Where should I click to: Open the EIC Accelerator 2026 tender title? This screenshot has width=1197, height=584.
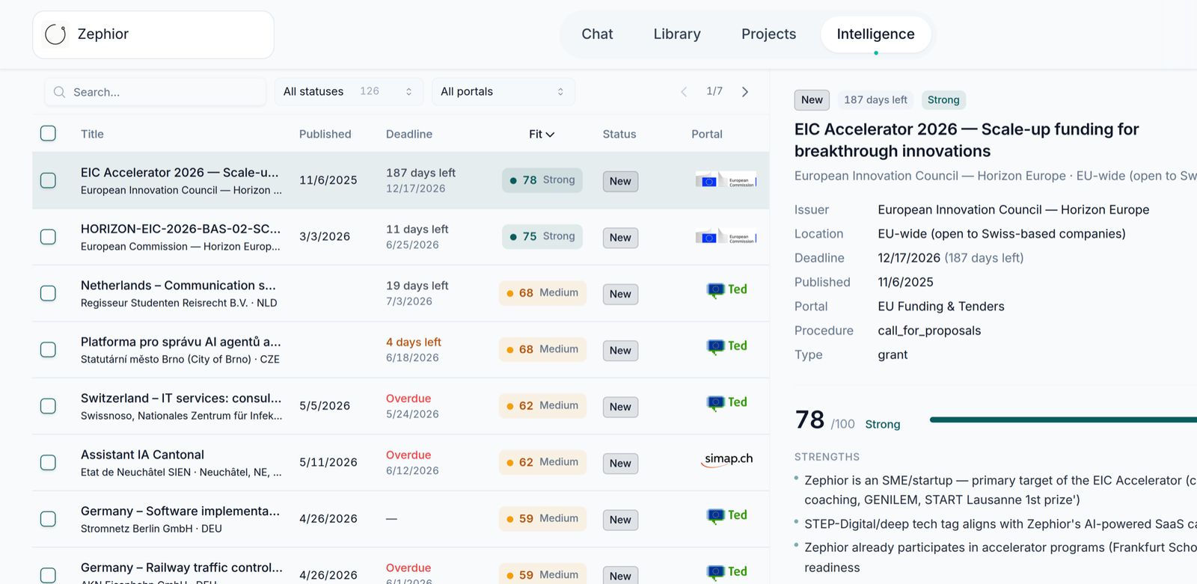click(x=180, y=173)
